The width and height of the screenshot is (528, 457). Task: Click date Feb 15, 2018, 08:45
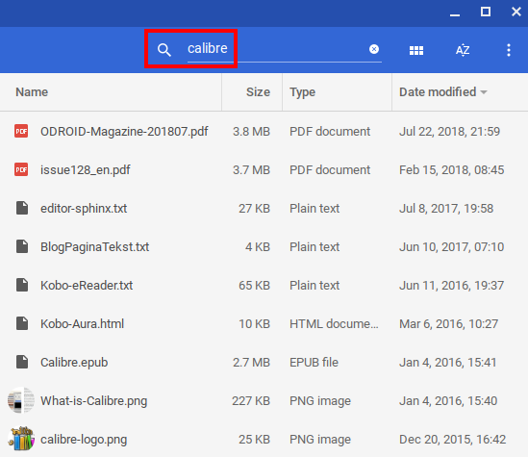452,169
